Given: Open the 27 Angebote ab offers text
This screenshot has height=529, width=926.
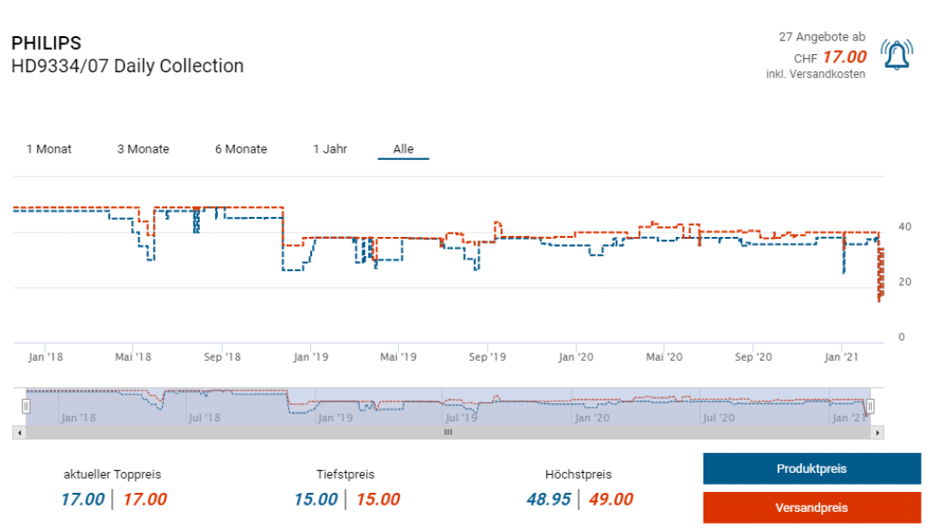Looking at the screenshot, I should point(821,37).
